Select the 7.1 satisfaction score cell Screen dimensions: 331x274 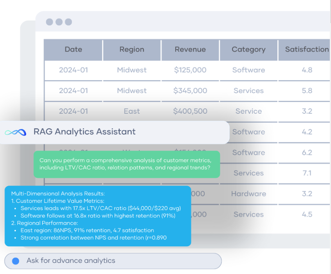(307, 173)
